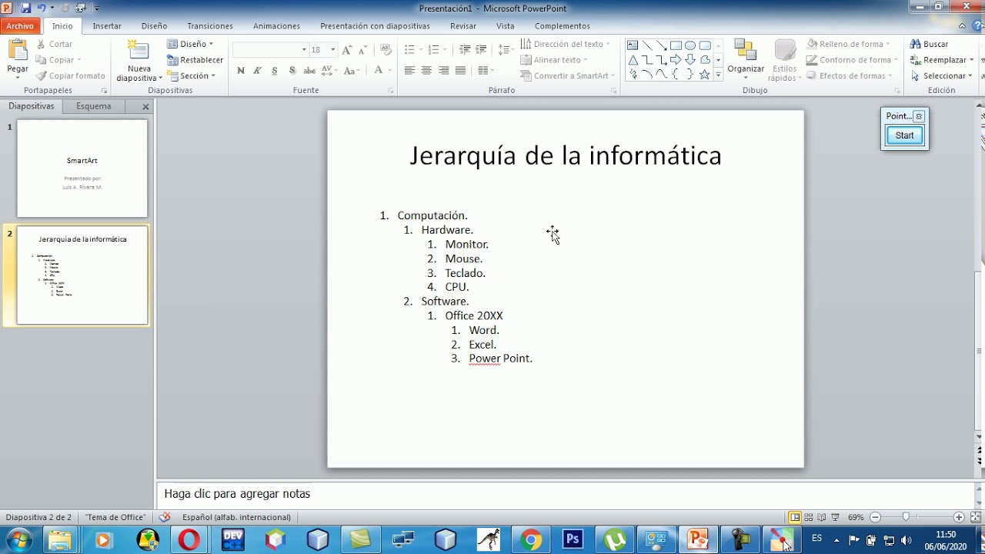
Task: Switch to the Diseño ribbon tab
Action: point(154,26)
